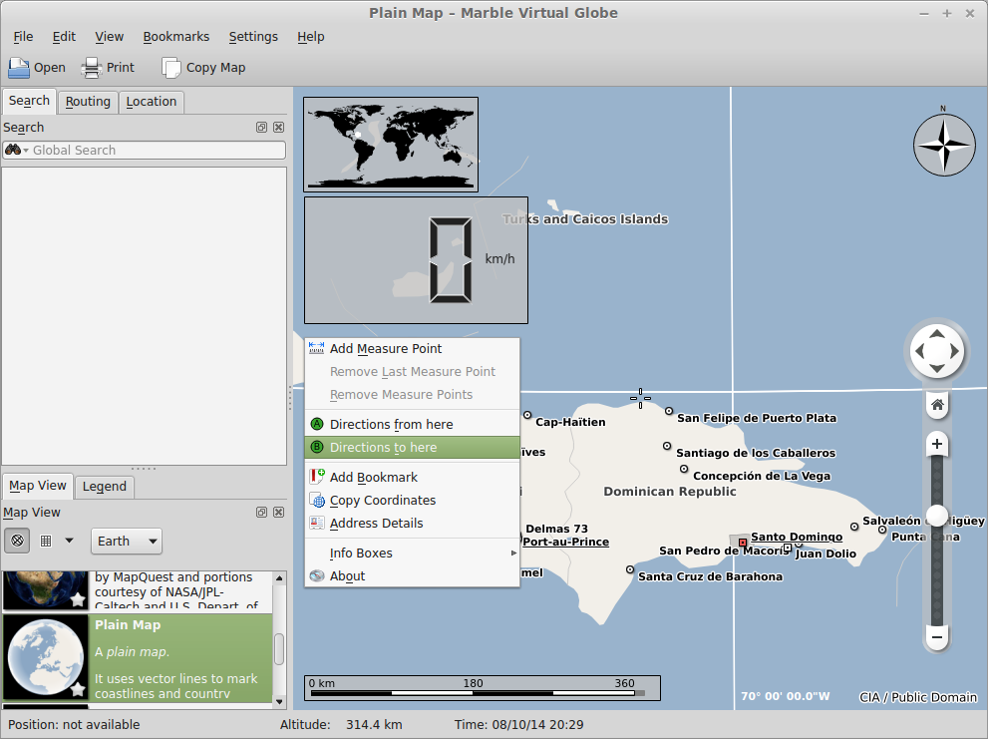Click the overview world minimap
Screen dimensions: 988x739
(391, 145)
